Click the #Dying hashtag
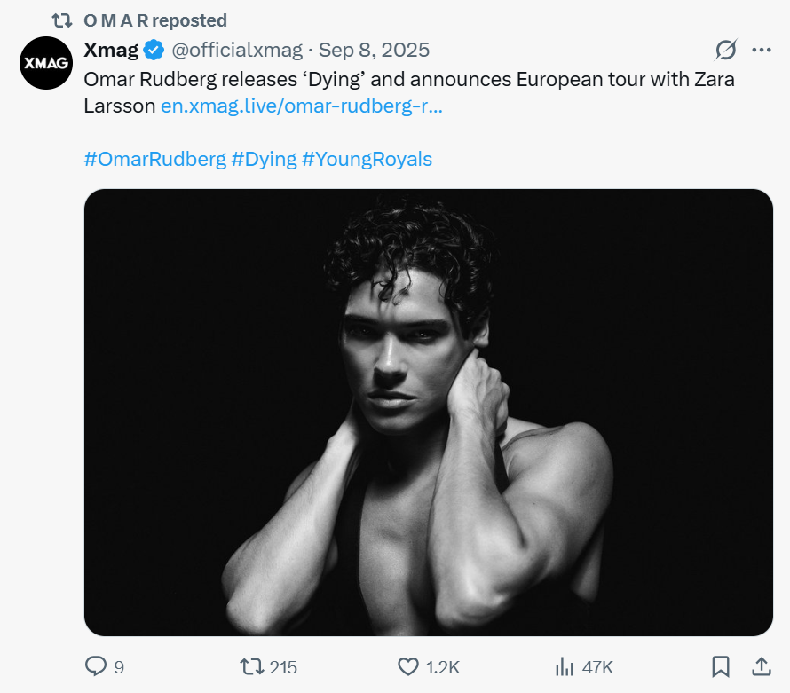 (264, 159)
